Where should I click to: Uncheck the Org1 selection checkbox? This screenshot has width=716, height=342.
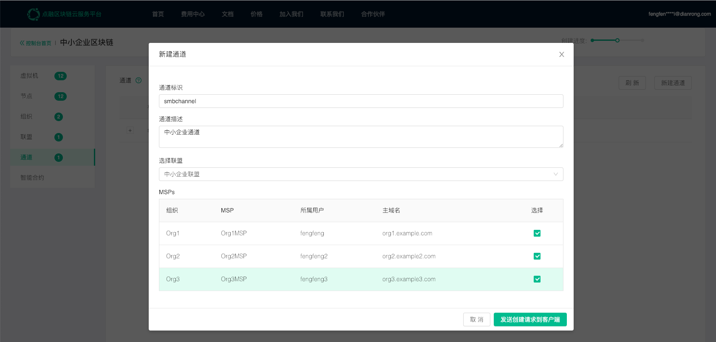[537, 233]
